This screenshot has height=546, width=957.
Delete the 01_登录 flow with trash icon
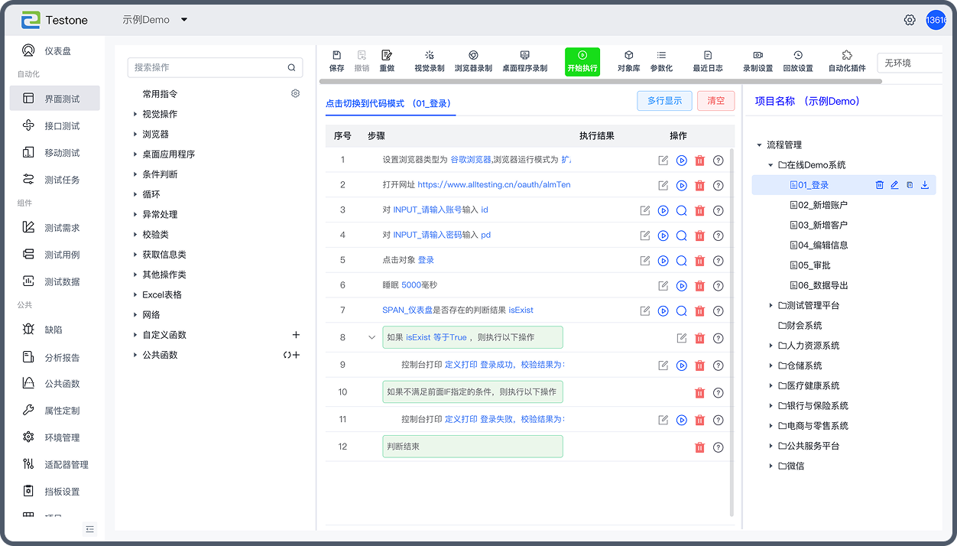[880, 185]
